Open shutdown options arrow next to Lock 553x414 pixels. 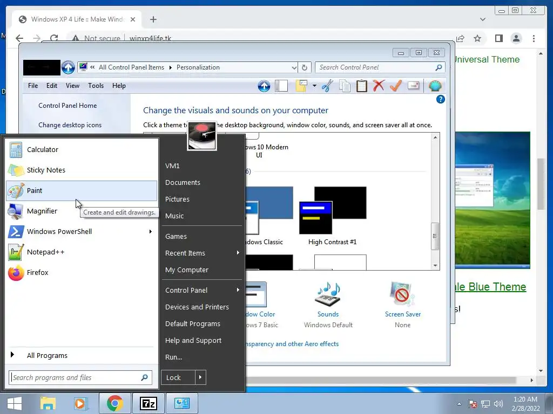coord(200,377)
